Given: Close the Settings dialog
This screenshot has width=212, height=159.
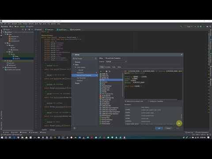Looking at the screenshot, I should coord(182,55).
